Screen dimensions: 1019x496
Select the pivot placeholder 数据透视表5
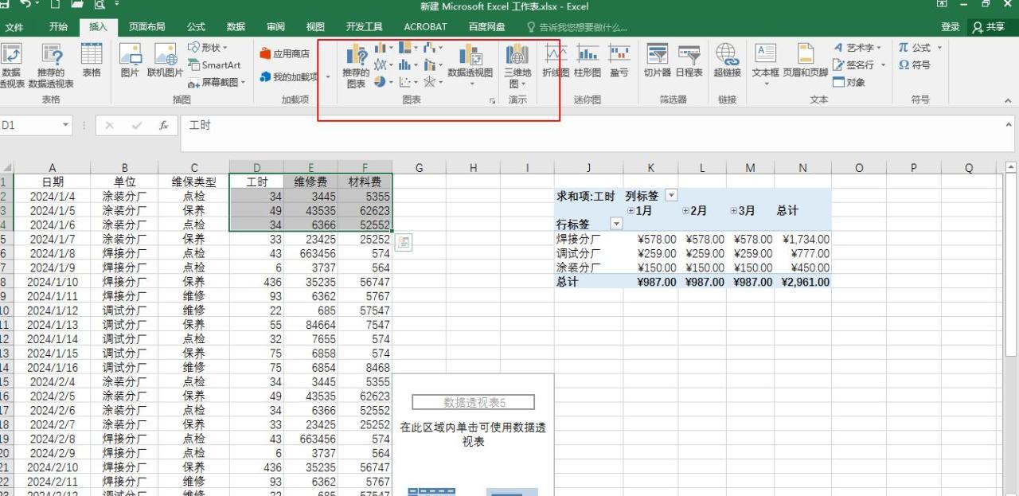point(474,403)
